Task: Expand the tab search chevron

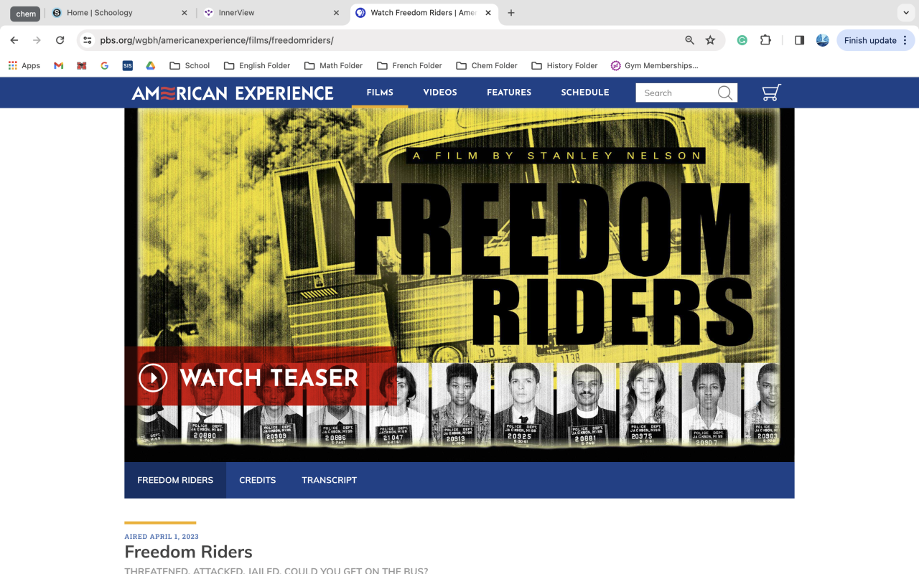Action: 905,13
